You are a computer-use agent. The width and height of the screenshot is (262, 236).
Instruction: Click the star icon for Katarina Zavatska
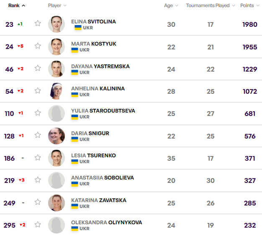[38, 203]
